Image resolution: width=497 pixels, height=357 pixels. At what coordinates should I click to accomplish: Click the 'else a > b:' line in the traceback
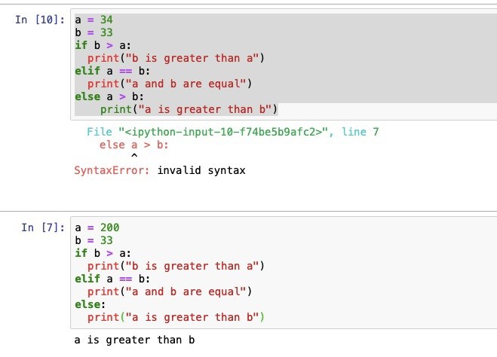(x=133, y=145)
